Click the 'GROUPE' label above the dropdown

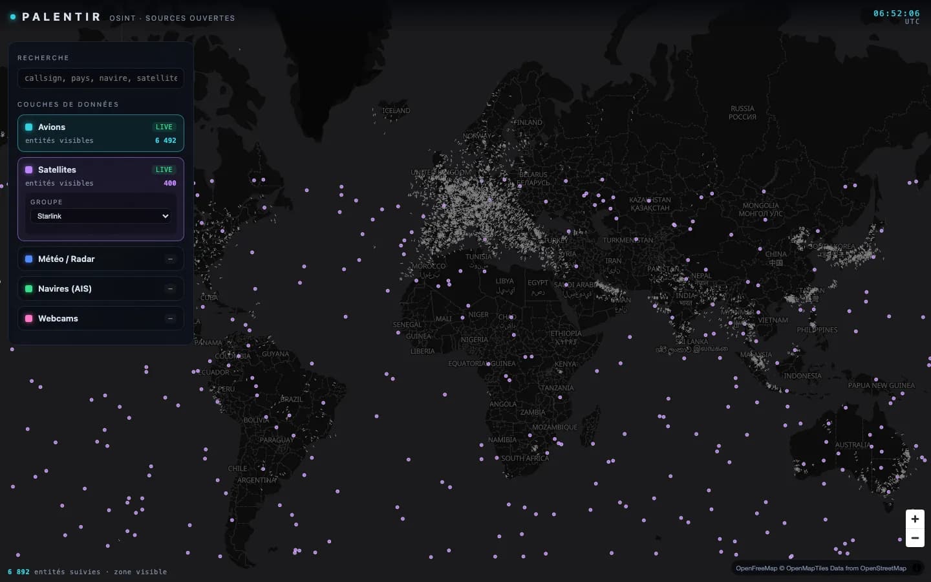click(x=47, y=202)
